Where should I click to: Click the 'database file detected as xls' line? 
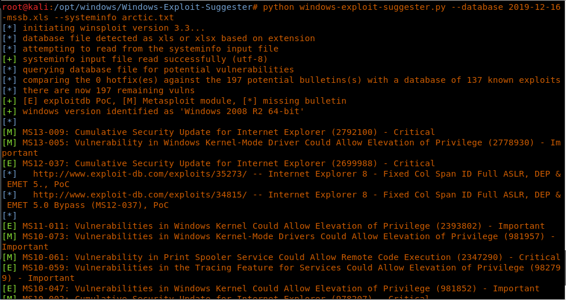coord(168,38)
